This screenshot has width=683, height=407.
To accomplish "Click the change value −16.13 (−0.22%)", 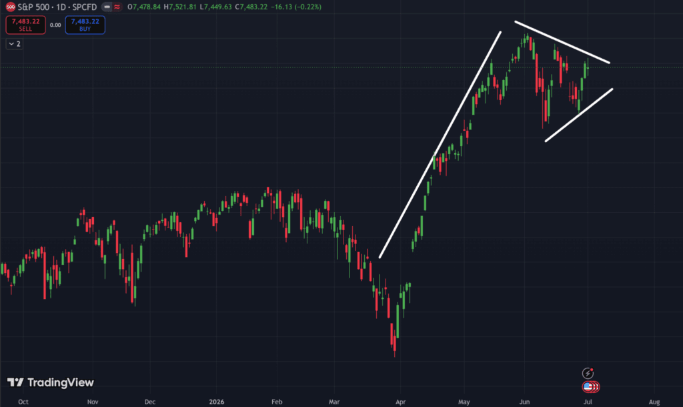I will pyautogui.click(x=295, y=7).
